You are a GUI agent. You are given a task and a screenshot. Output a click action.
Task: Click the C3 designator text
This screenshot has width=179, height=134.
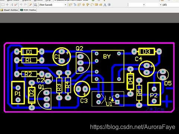click(84, 100)
